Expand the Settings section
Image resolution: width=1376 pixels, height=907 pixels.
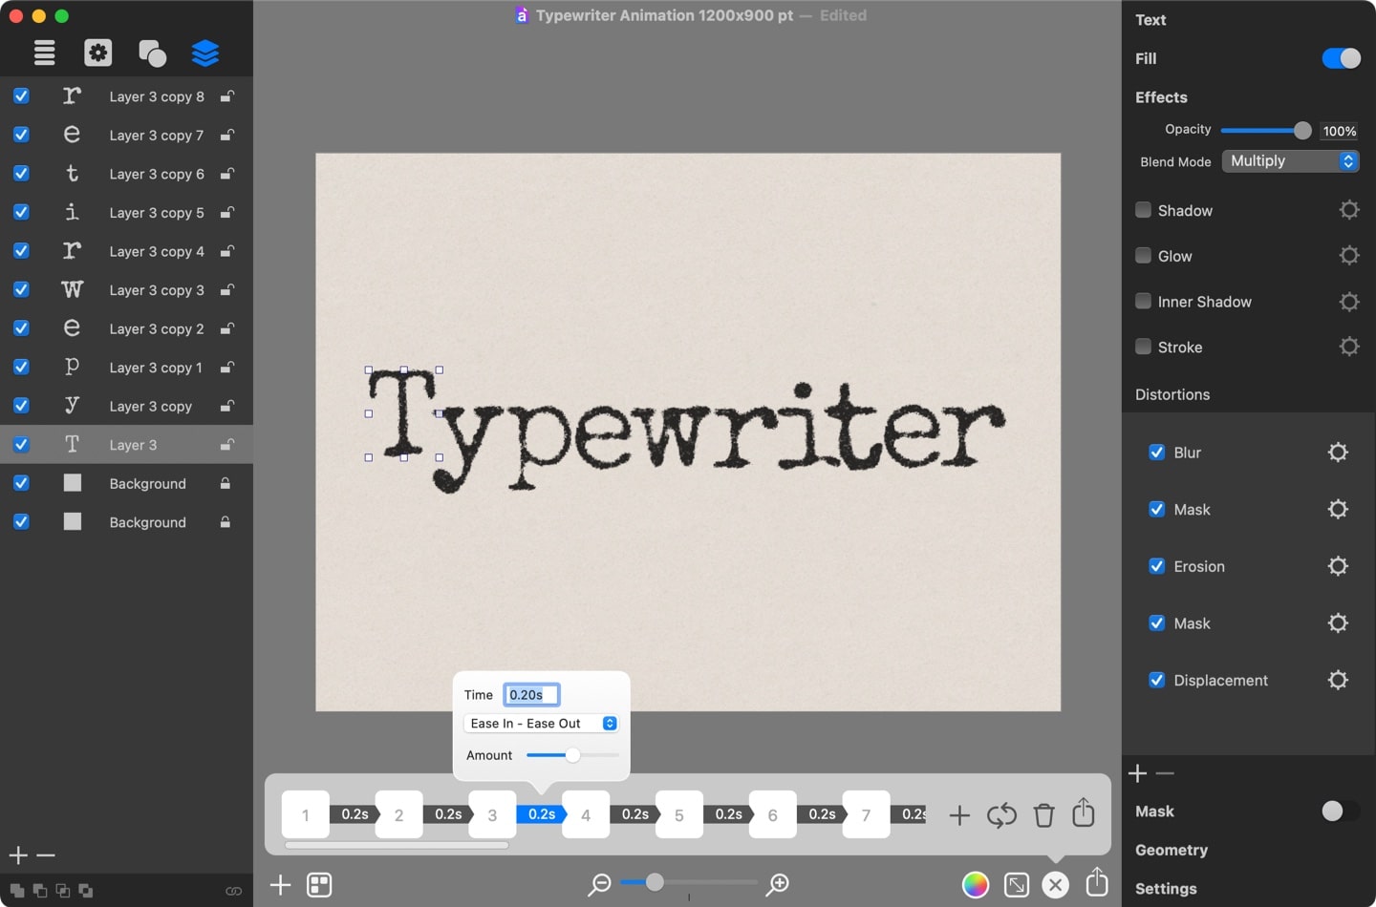point(1166,889)
